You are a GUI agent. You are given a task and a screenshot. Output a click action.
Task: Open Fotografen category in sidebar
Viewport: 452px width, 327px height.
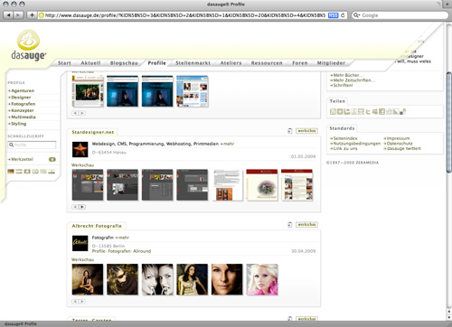22,104
